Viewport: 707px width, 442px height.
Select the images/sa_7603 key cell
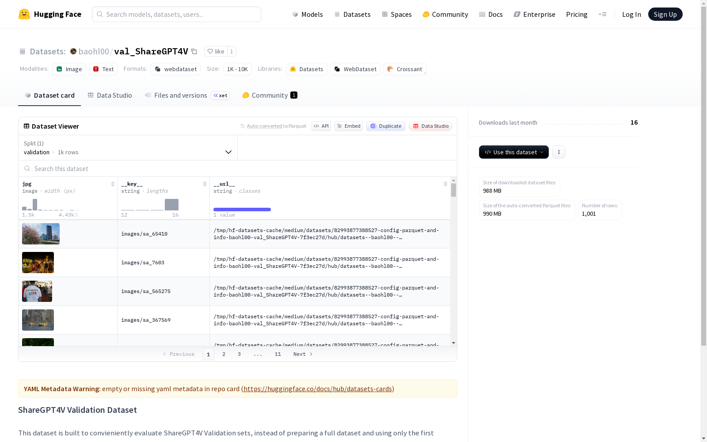click(163, 263)
